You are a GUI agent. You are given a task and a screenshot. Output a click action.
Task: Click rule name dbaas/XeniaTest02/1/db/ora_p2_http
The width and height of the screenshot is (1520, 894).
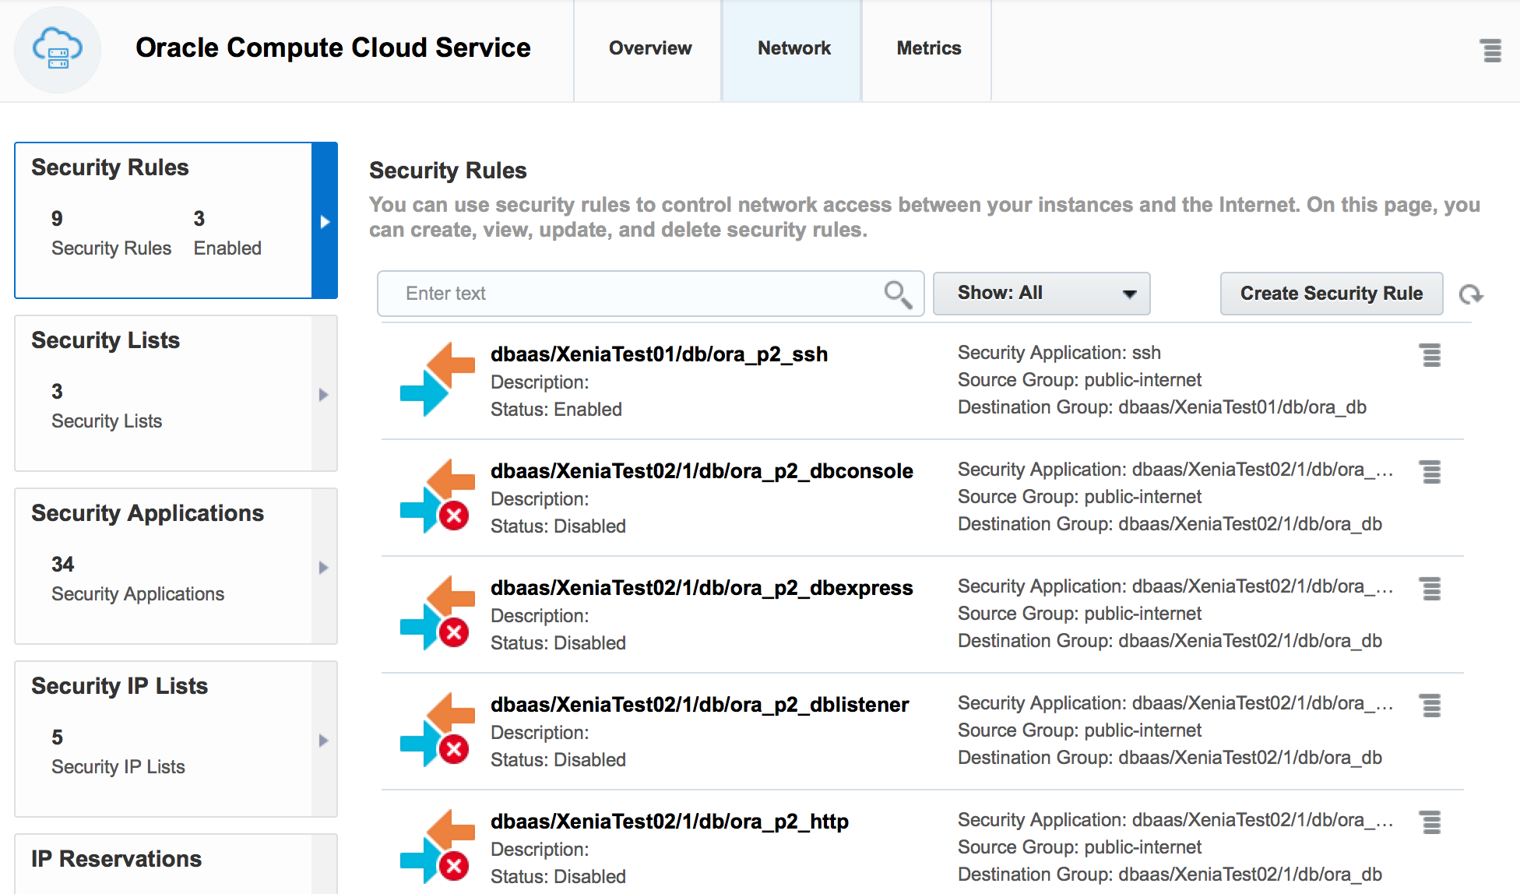670,822
